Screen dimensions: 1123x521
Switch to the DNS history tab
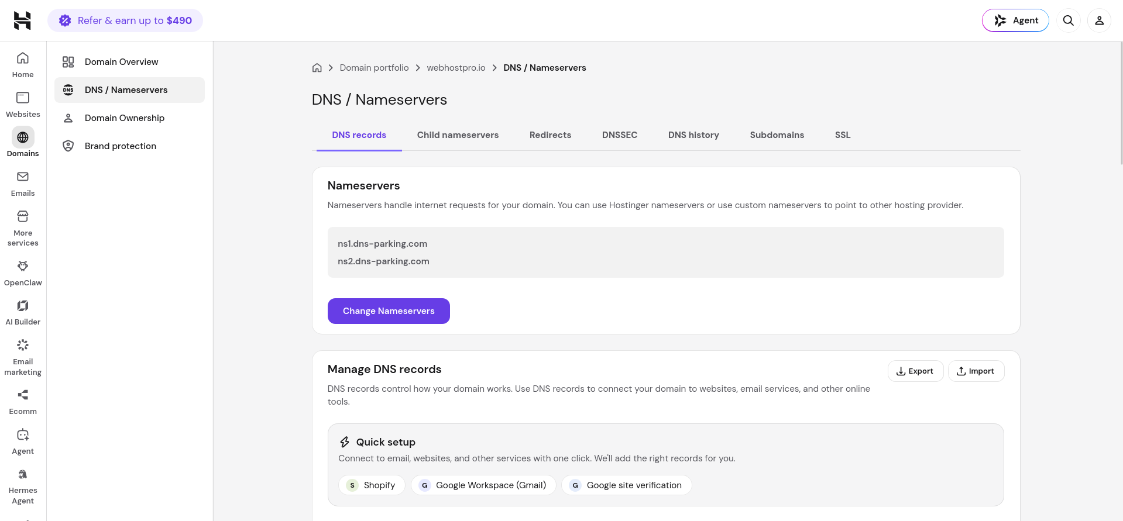693,135
